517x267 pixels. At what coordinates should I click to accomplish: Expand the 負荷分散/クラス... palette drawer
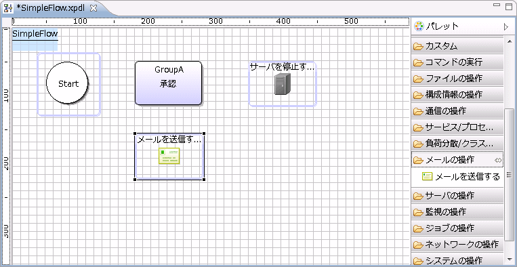(457, 144)
